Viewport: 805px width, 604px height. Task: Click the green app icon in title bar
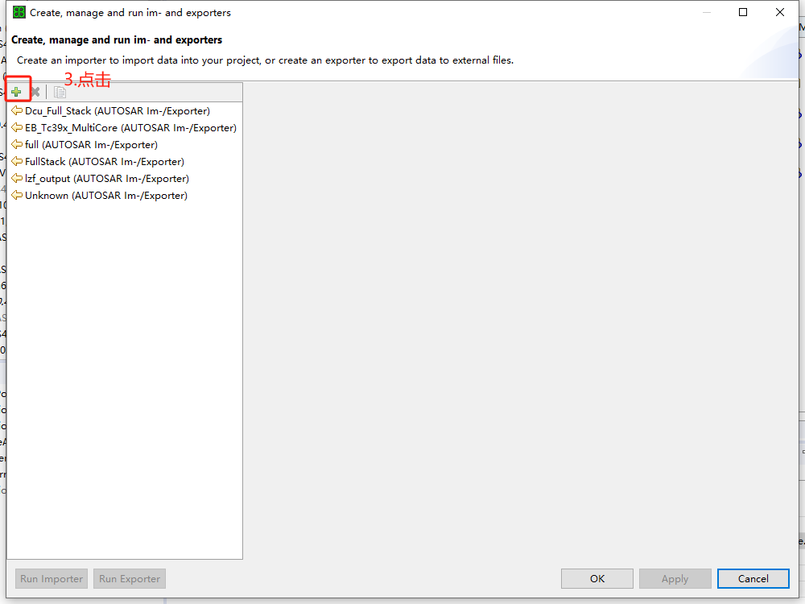pos(19,12)
